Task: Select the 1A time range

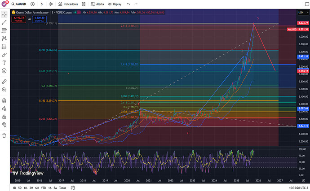Action: [x=50, y=188]
